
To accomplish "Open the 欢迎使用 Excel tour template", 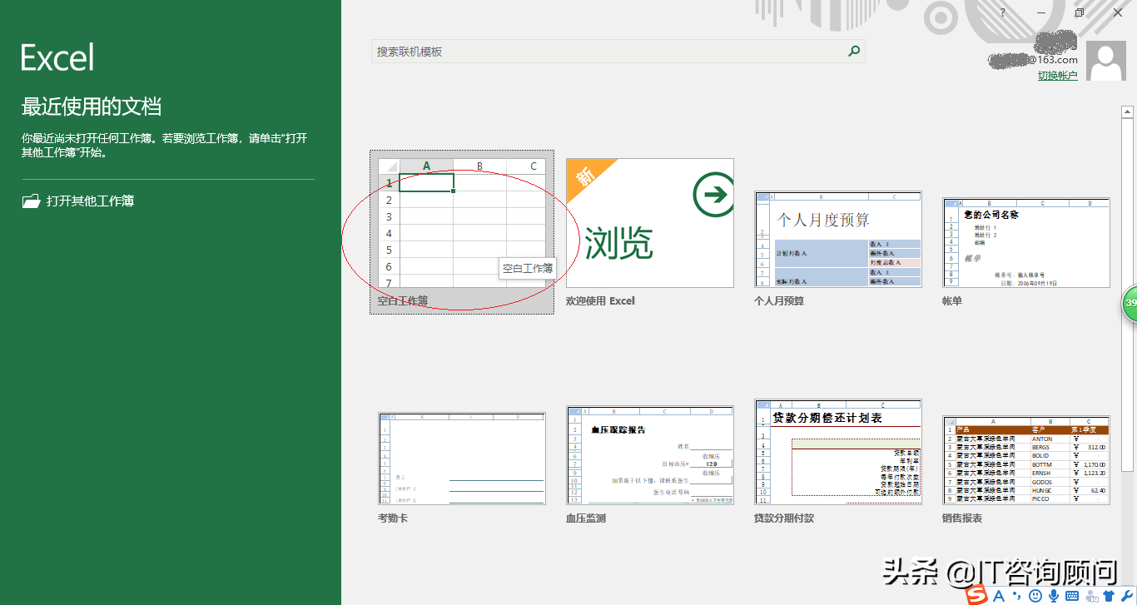I will [650, 232].
